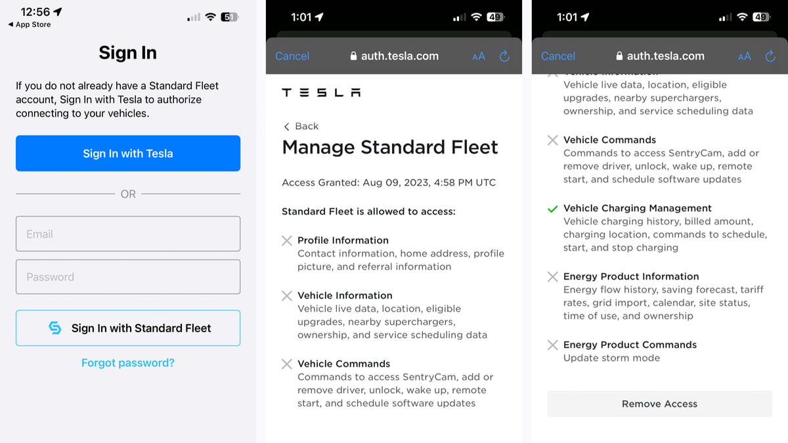Tap the AA text size icon in right panel
Image resolution: width=788 pixels, height=443 pixels.
click(744, 56)
